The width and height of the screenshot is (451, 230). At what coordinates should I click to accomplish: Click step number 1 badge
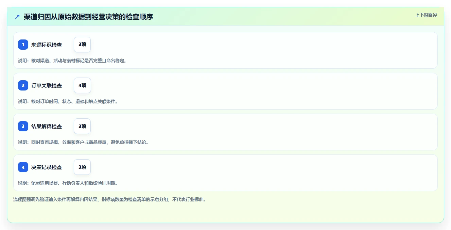click(x=23, y=45)
